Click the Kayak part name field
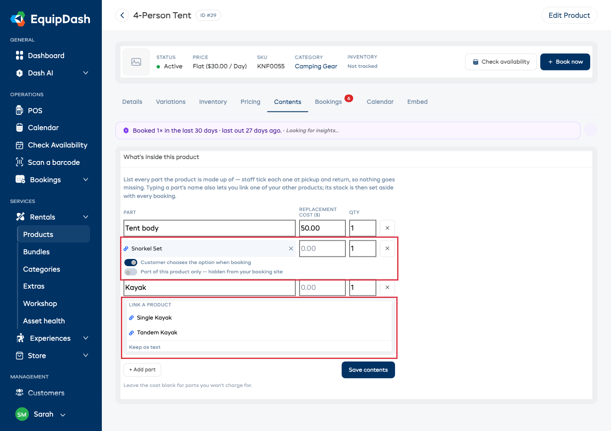Image resolution: width=611 pixels, height=431 pixels. (x=210, y=287)
